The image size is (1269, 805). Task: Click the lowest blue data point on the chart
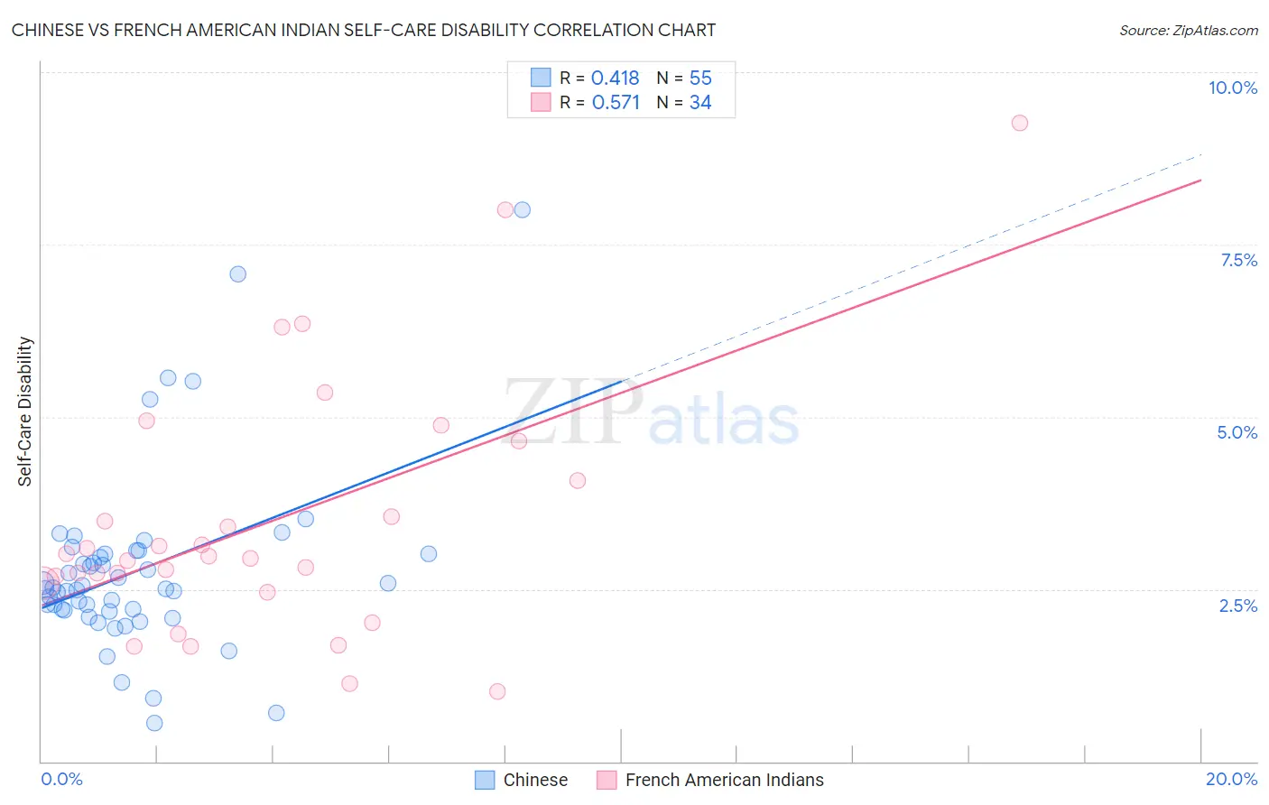pos(154,723)
